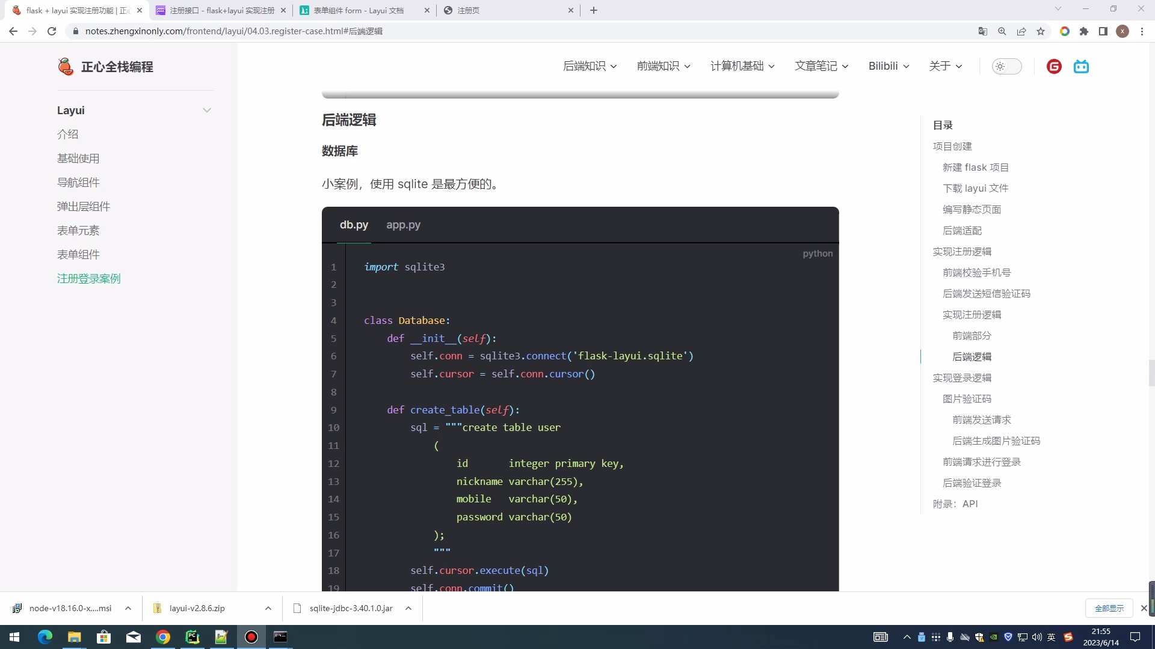Open Chrome extensions puzzle icon
This screenshot has width=1155, height=649.
[x=1083, y=31]
